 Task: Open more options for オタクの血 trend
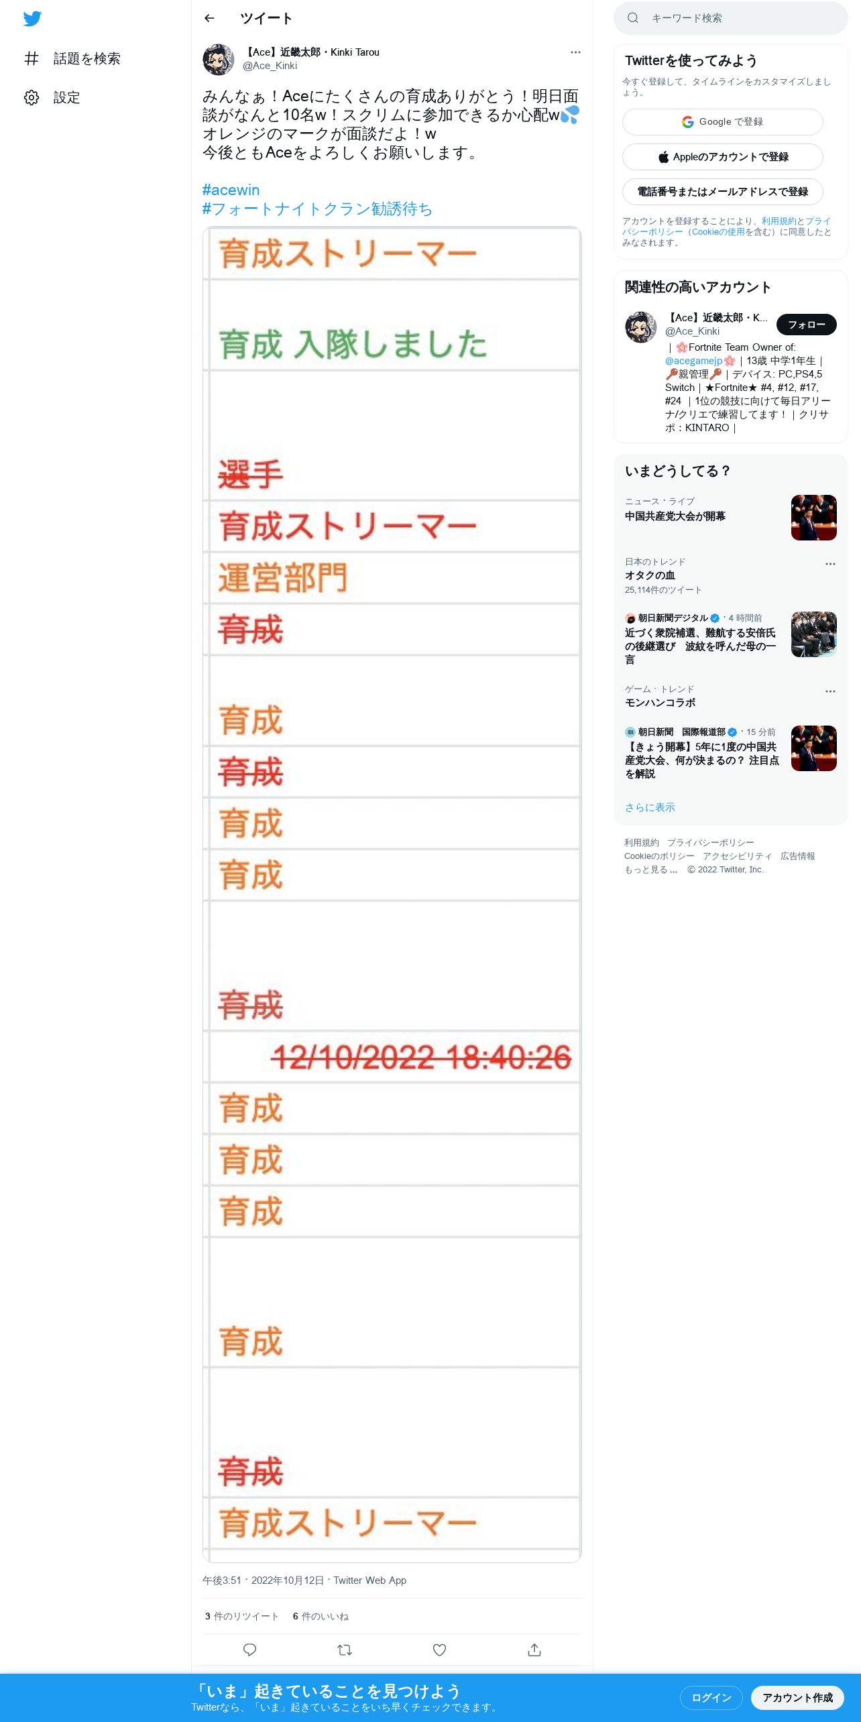[x=830, y=564]
